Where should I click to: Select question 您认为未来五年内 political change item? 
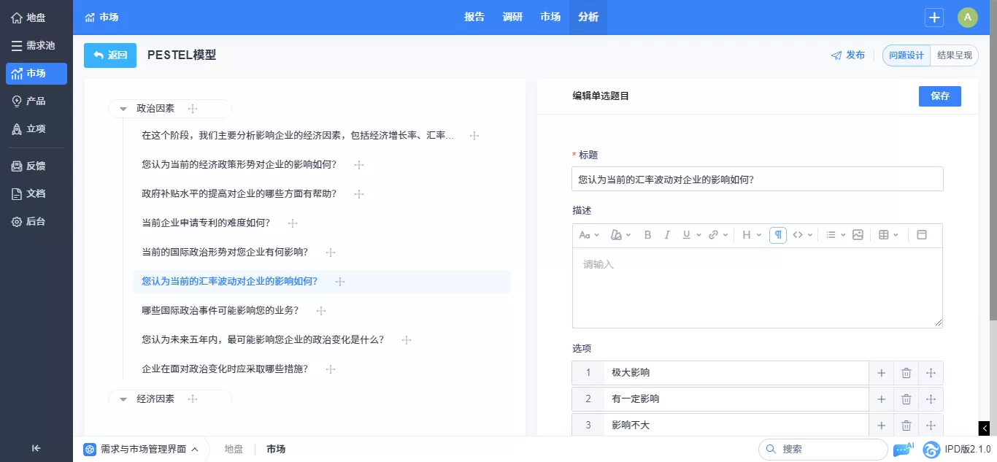point(263,340)
